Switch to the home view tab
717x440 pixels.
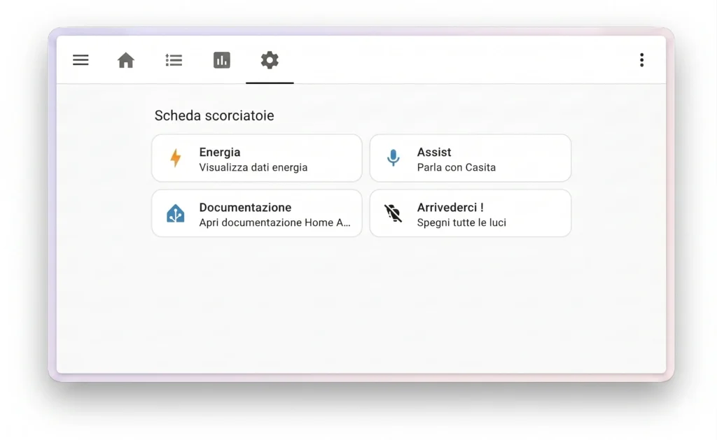[x=126, y=60]
